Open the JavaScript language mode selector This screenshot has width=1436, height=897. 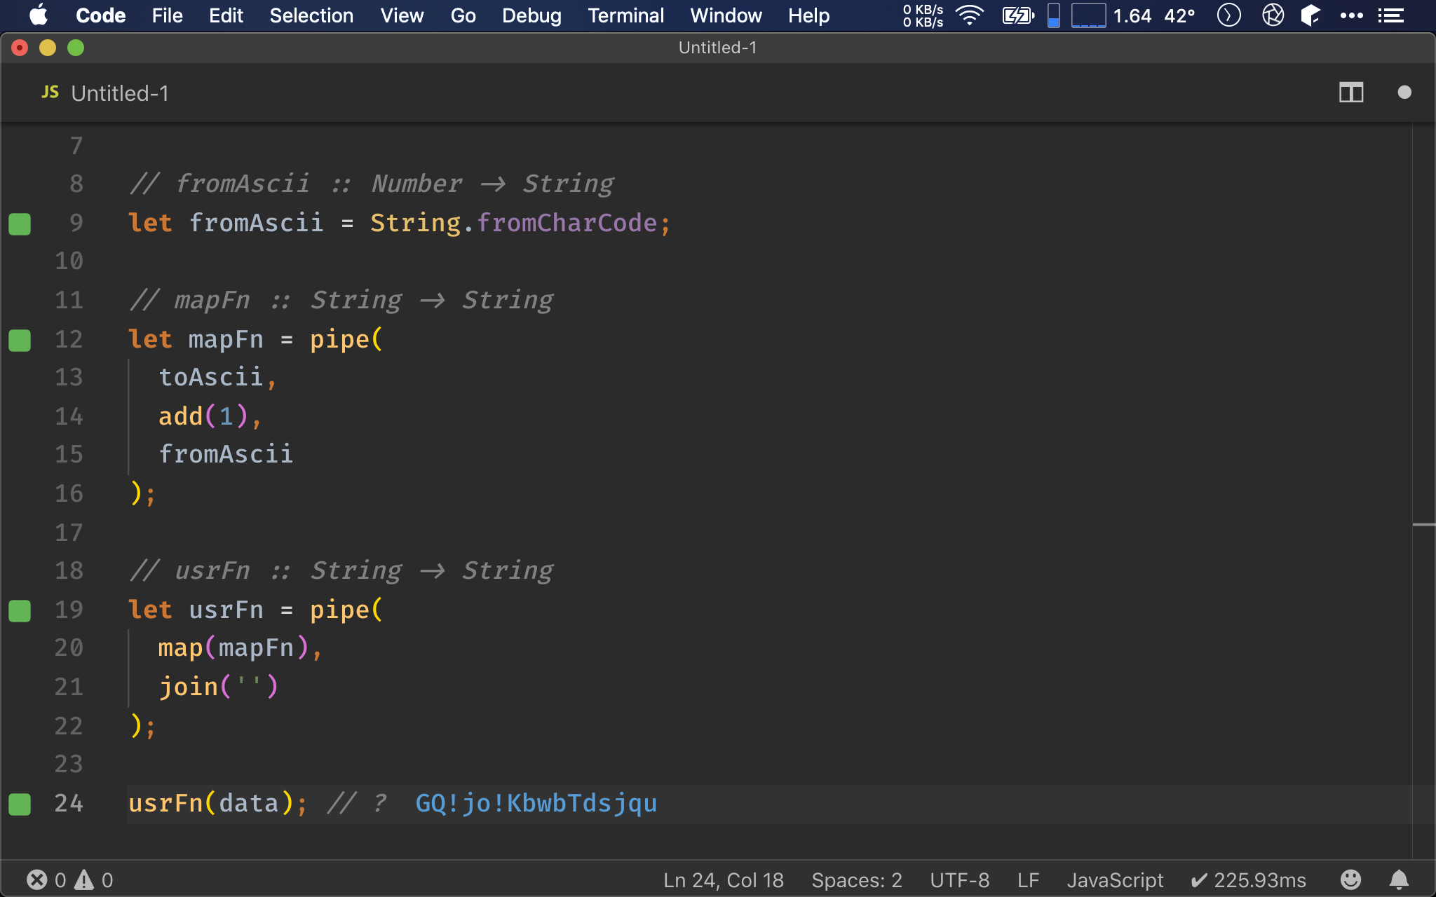coord(1114,879)
